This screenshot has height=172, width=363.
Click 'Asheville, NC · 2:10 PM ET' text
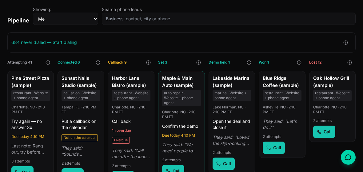point(279,110)
